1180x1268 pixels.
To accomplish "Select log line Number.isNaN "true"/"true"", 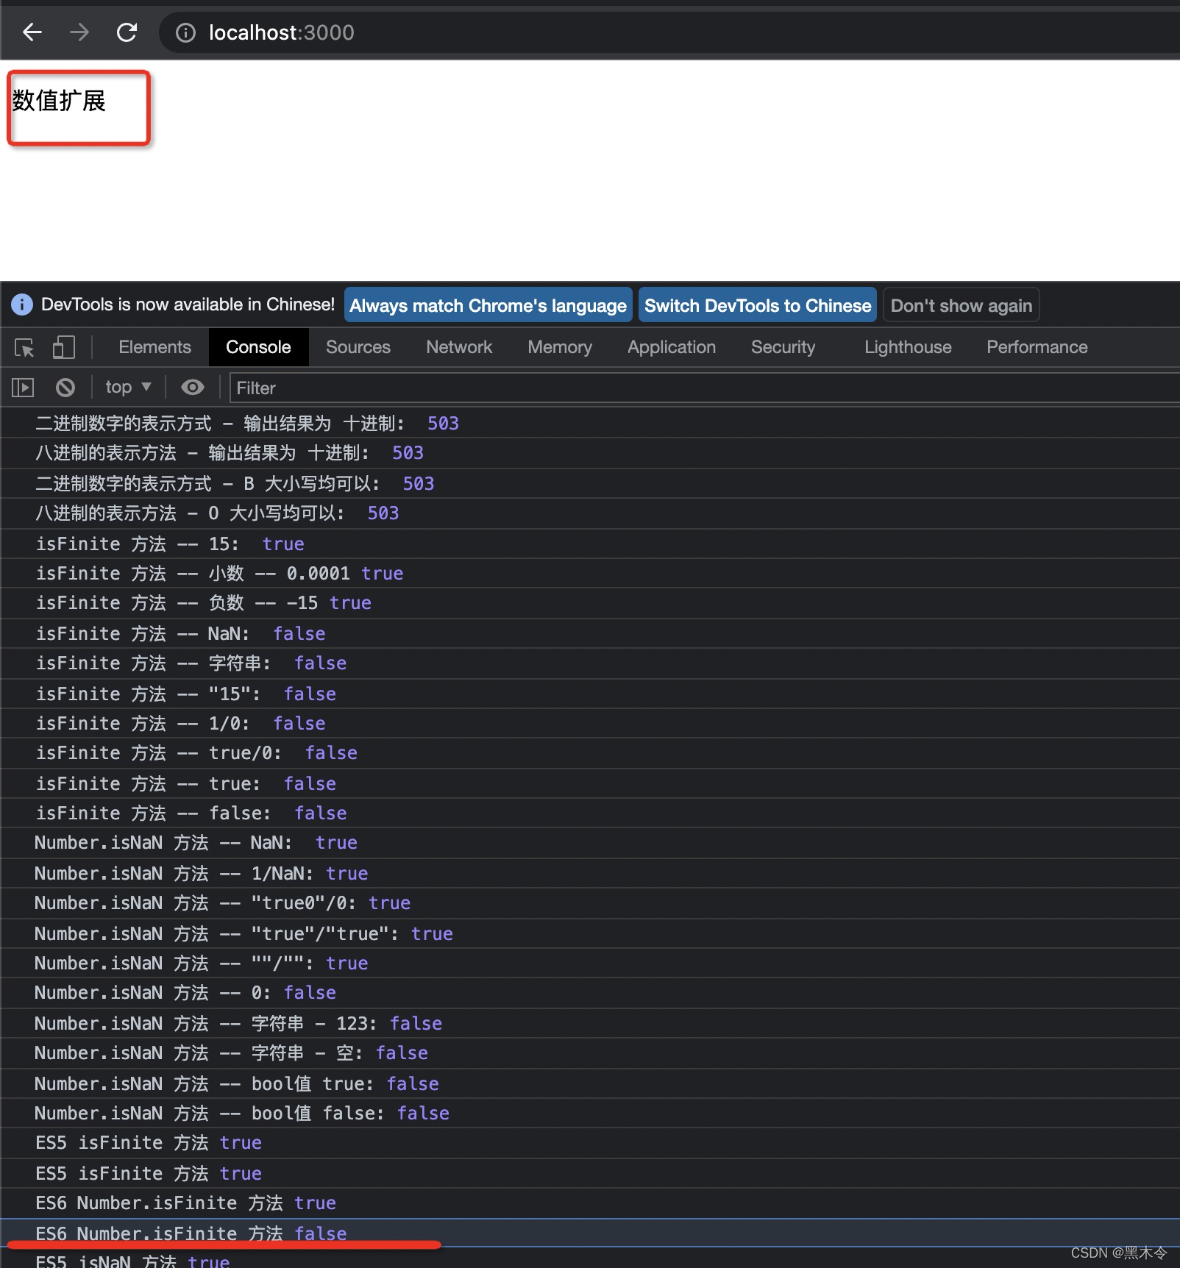I will 590,934.
